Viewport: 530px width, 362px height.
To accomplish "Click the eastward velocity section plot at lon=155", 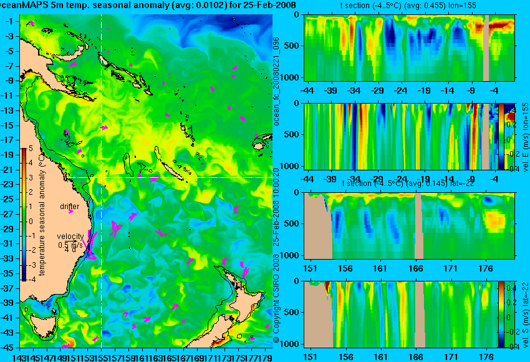I will (401, 136).
